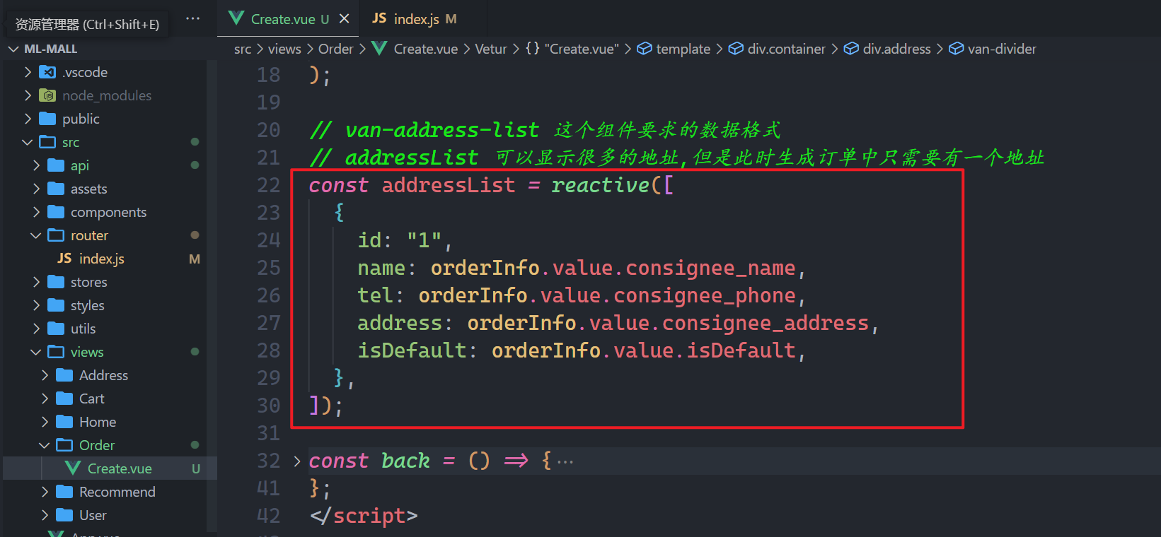
Task: Click the public folder icon
Action: click(47, 119)
